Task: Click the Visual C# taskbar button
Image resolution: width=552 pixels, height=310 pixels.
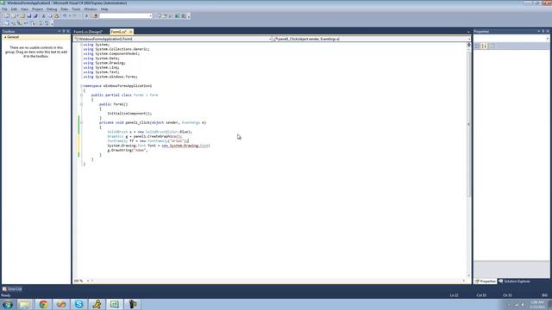Action: tap(115, 304)
